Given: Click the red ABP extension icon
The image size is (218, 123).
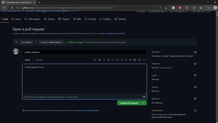Looking at the screenshot, I should (x=180, y=8).
